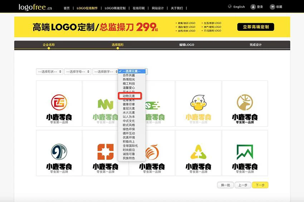
Task: Go to the 完成设计 step
Action: pyautogui.click(x=255, y=45)
